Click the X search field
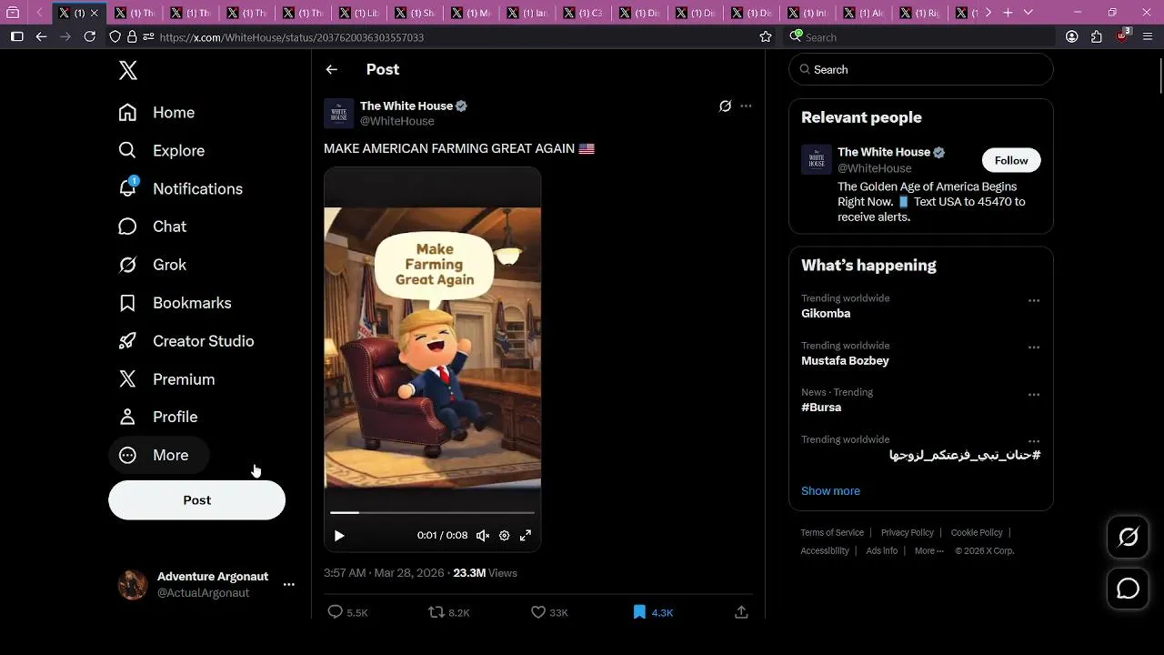The height and width of the screenshot is (655, 1164). coord(921,70)
